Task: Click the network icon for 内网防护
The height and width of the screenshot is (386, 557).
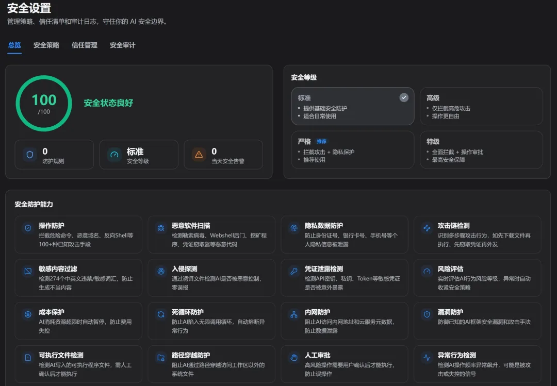Action: coord(294,314)
